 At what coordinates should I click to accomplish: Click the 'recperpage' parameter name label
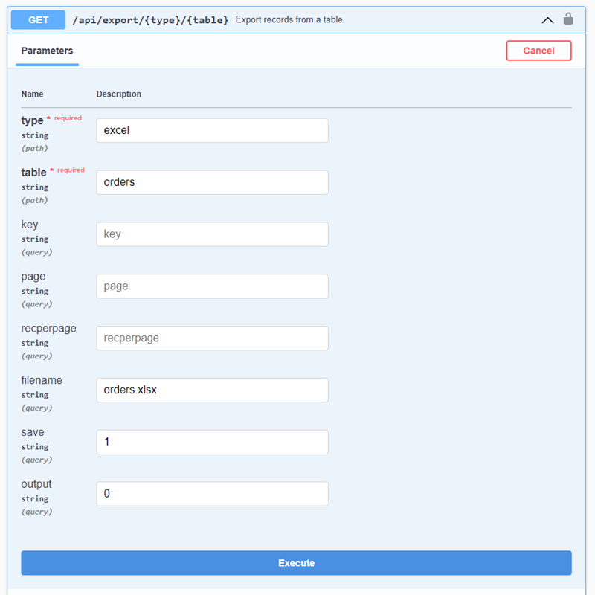point(48,328)
